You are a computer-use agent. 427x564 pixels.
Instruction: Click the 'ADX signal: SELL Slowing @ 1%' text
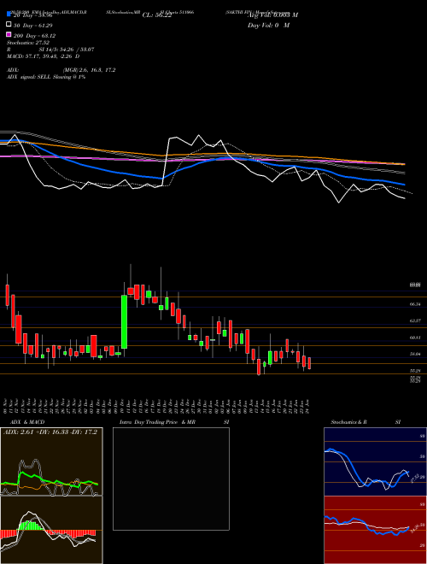pyautogui.click(x=46, y=77)
